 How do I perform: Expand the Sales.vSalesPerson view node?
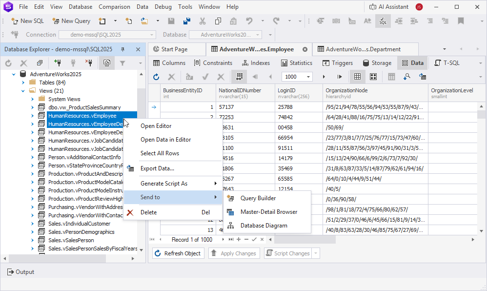click(32, 240)
